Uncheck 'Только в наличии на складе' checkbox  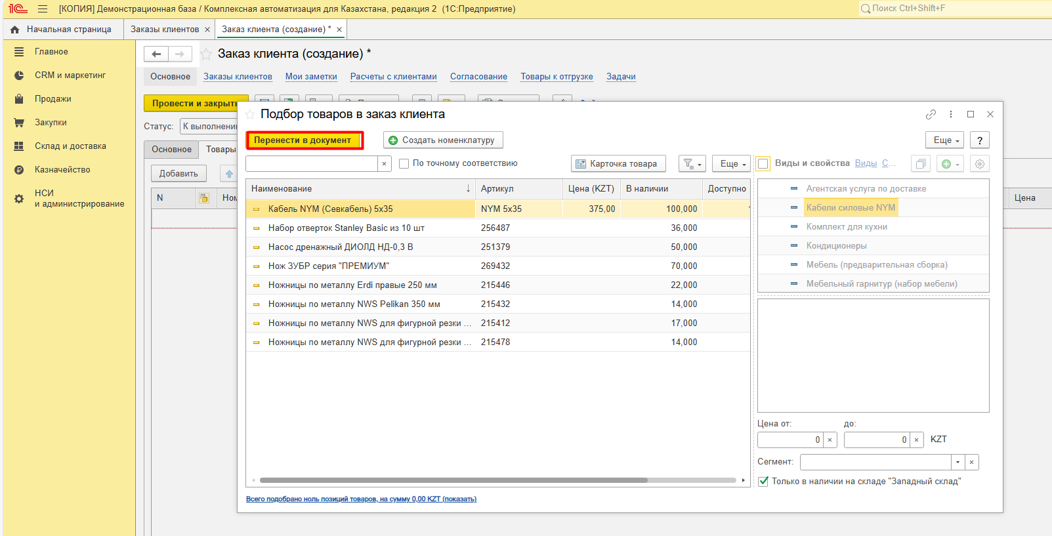(763, 482)
